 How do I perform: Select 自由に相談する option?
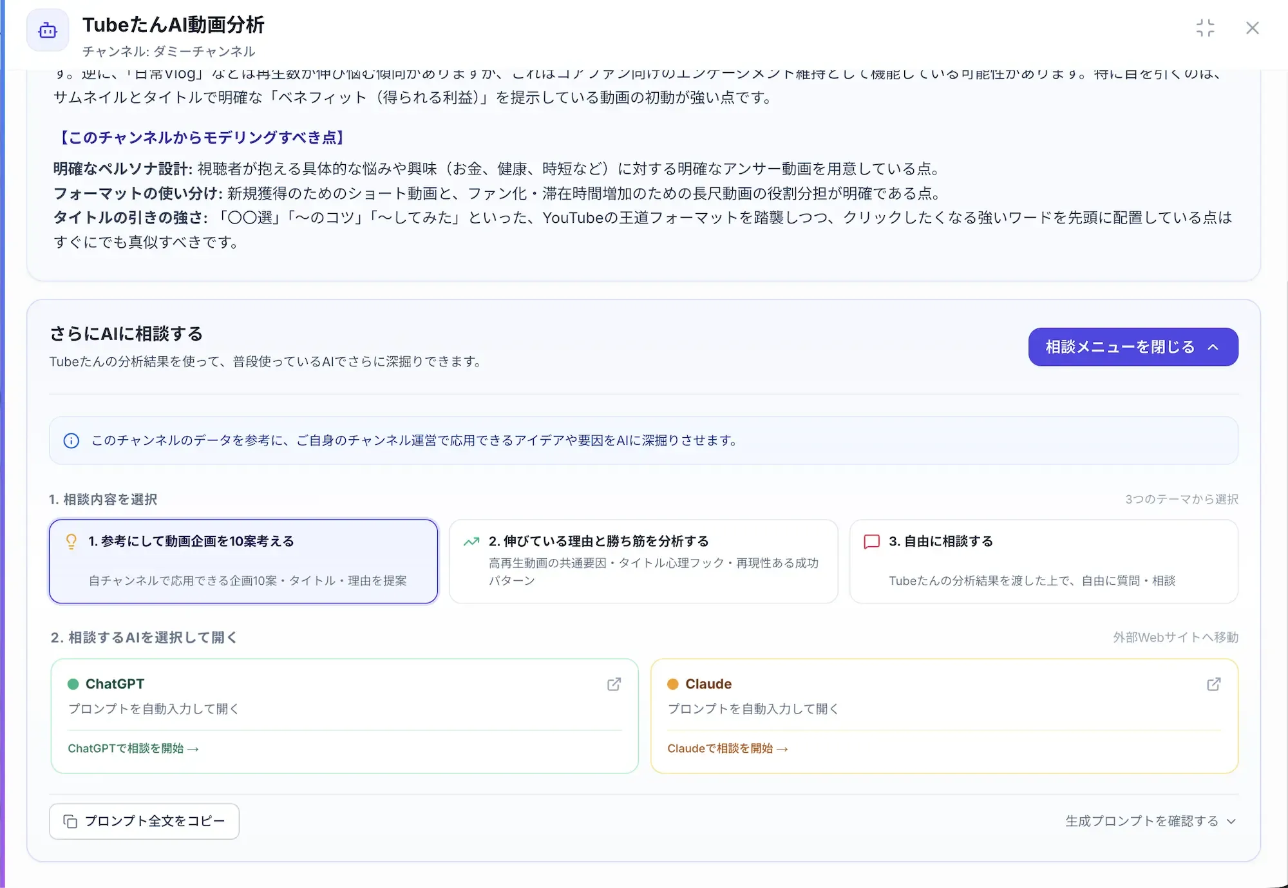1043,561
